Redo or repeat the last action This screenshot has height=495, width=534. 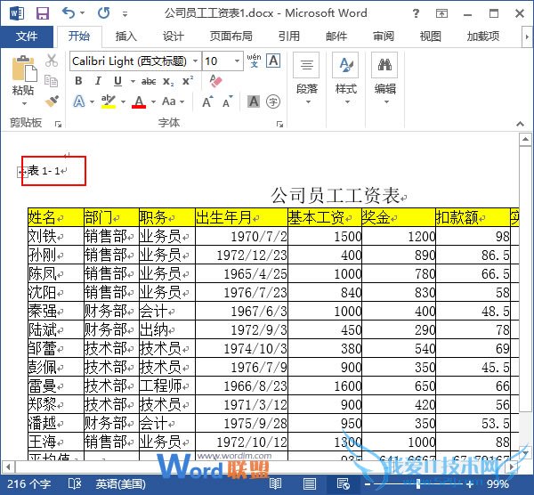[103, 13]
